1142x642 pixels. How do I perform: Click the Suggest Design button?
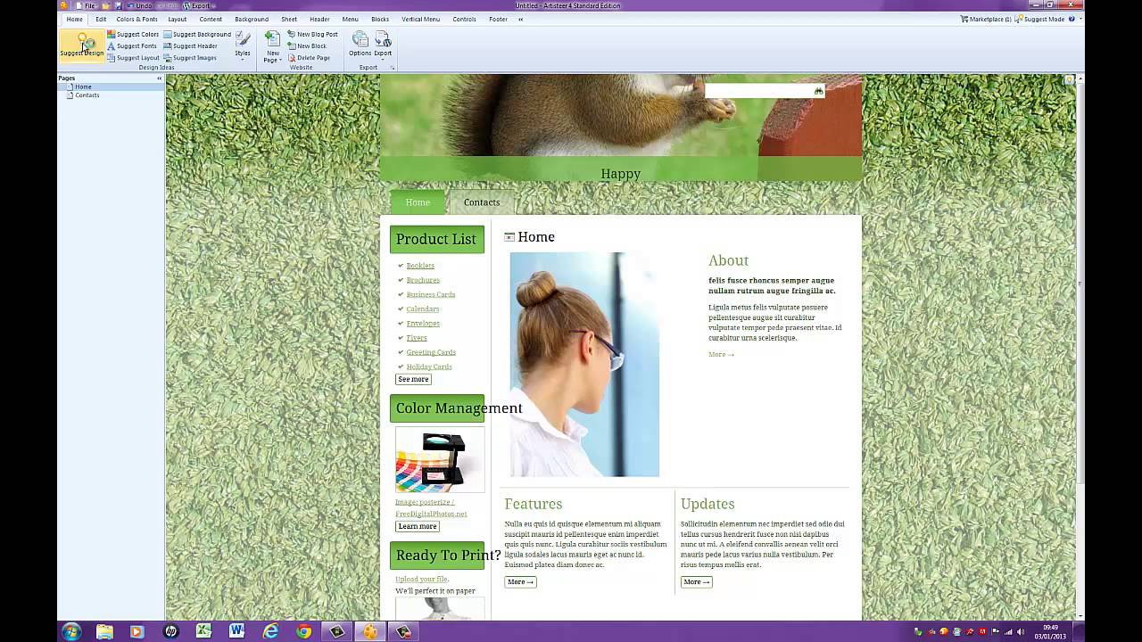point(82,45)
